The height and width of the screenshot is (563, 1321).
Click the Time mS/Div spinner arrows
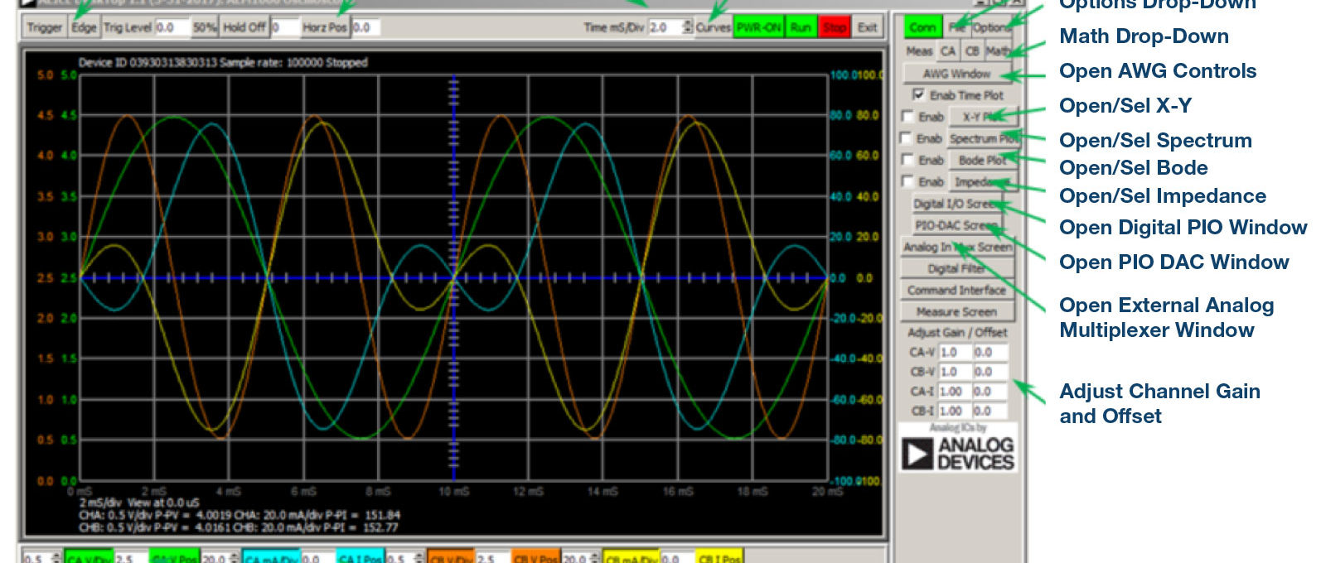(687, 27)
